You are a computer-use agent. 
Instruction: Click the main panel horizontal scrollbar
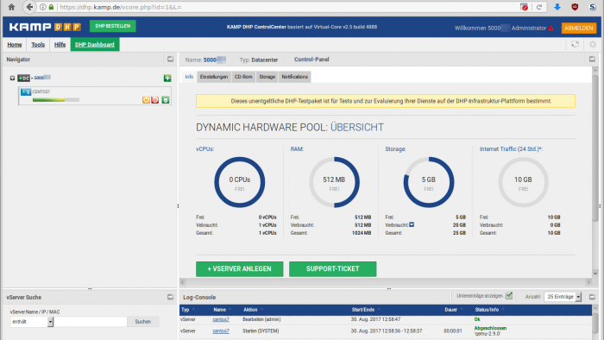click(386, 282)
